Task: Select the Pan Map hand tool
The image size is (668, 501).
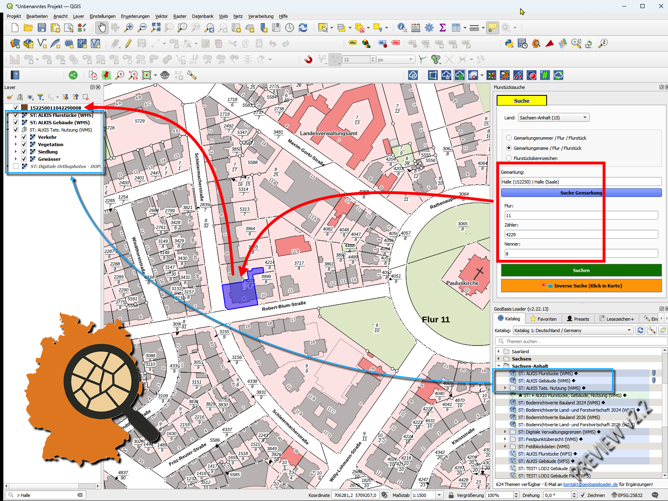Action: [x=102, y=28]
